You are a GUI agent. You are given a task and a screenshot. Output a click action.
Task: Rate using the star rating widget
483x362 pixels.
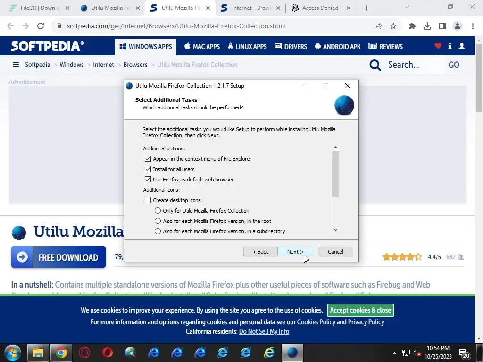pos(402,257)
